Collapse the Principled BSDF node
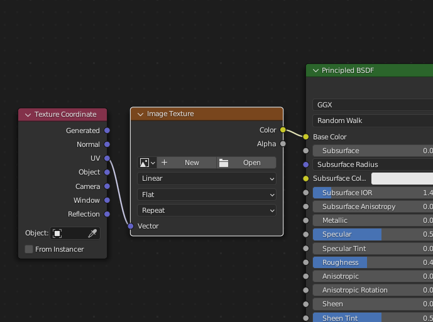Viewport: 433px width, 322px height. point(315,71)
